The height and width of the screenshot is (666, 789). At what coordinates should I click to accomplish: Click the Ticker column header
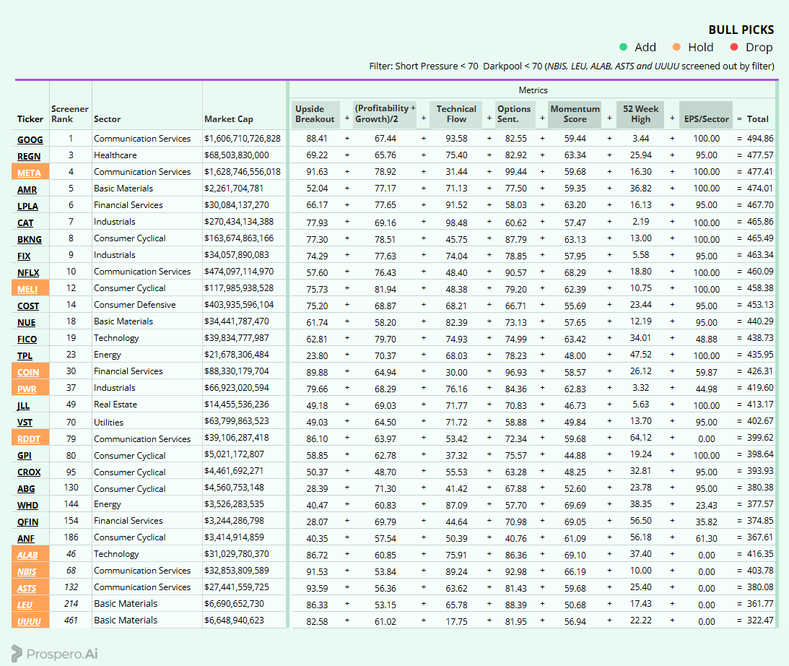click(30, 119)
